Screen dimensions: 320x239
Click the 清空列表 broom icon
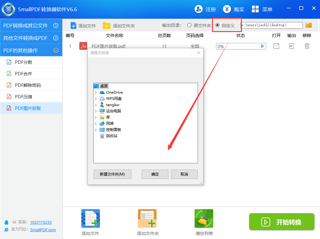click(x=204, y=218)
